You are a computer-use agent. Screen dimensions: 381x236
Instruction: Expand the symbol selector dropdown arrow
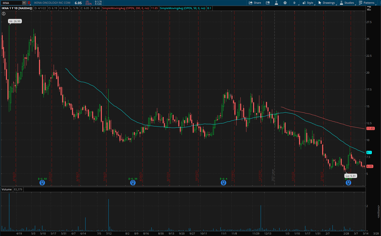(x=24, y=3)
